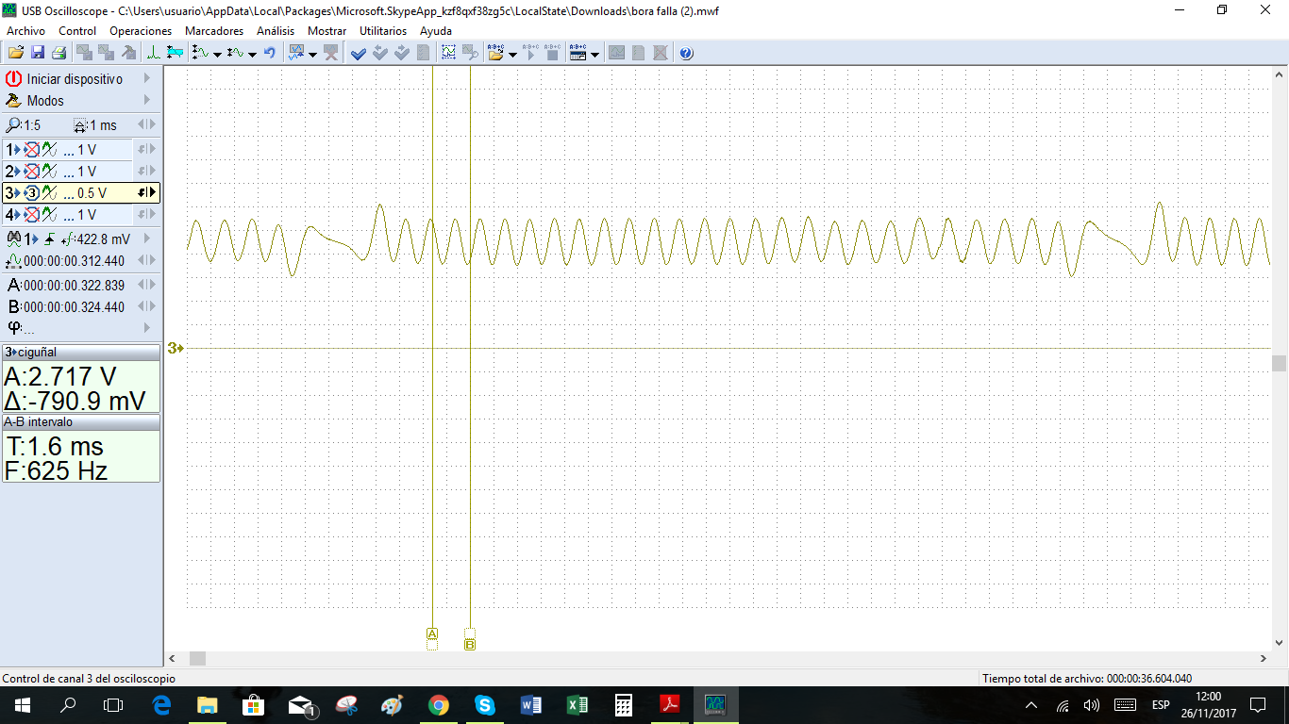Click the blue Undo arrow icon
1289x724 pixels.
coord(270,53)
